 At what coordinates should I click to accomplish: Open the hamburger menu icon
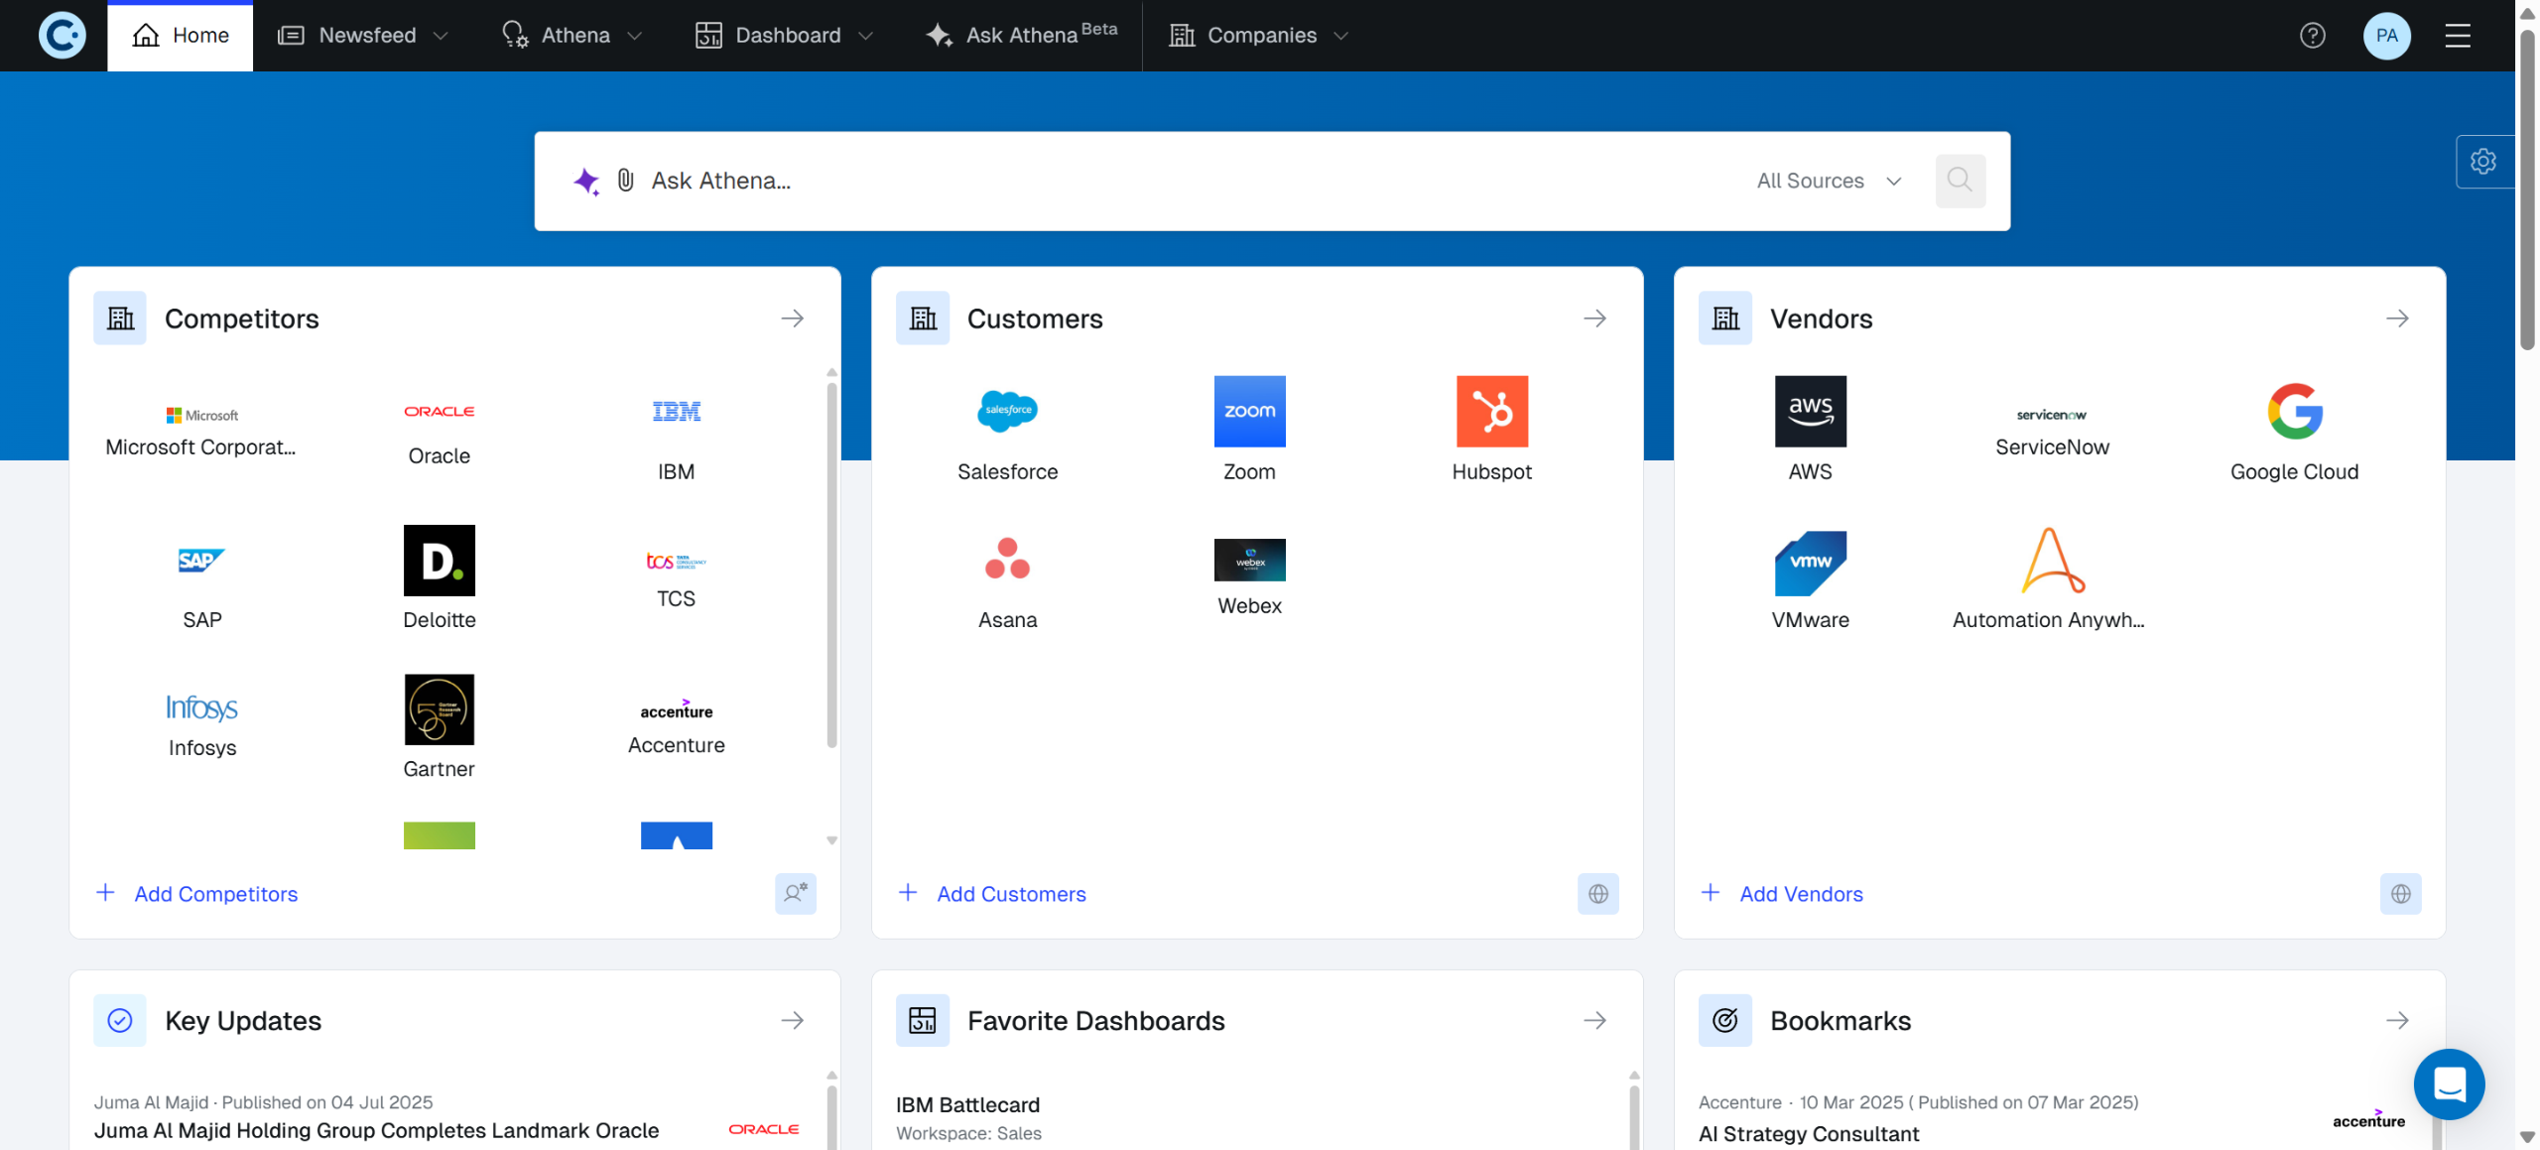(x=2458, y=36)
